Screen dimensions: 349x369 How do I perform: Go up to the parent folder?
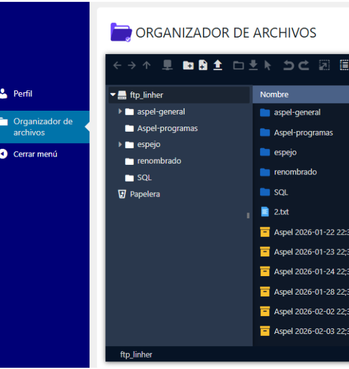[147, 65]
